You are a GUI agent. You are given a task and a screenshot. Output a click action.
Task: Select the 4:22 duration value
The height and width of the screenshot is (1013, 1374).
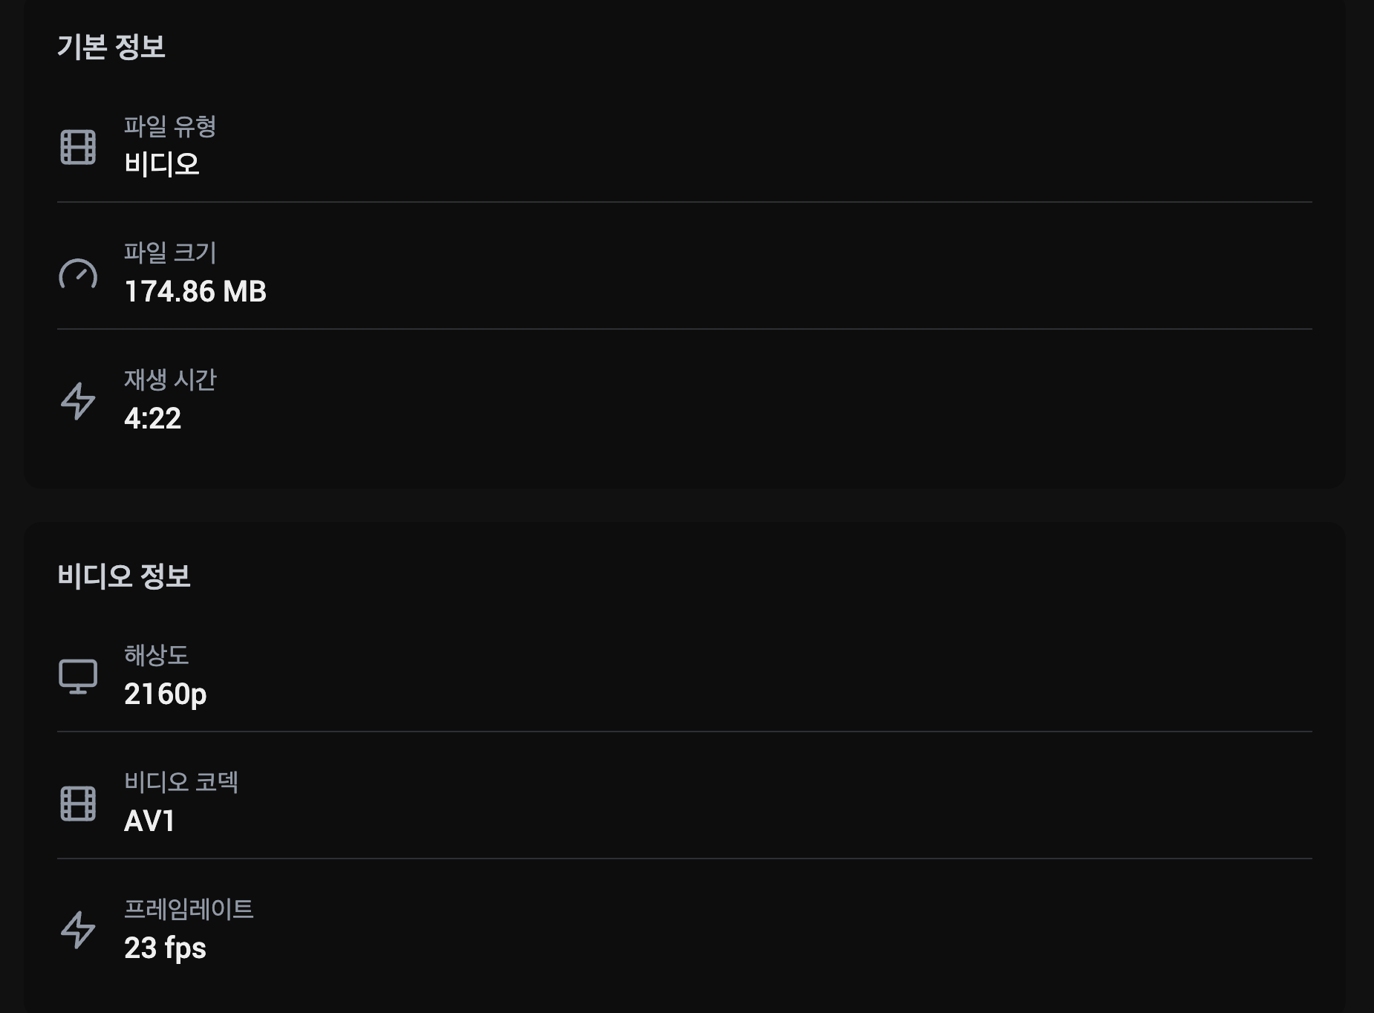(152, 418)
